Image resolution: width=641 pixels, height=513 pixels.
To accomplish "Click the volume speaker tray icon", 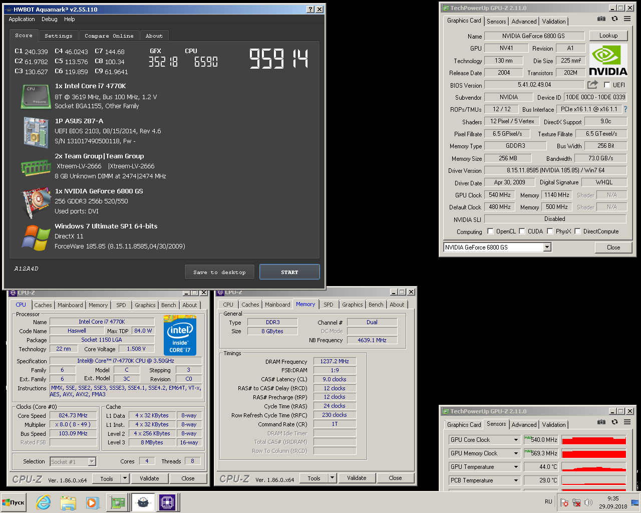I will 588,502.
